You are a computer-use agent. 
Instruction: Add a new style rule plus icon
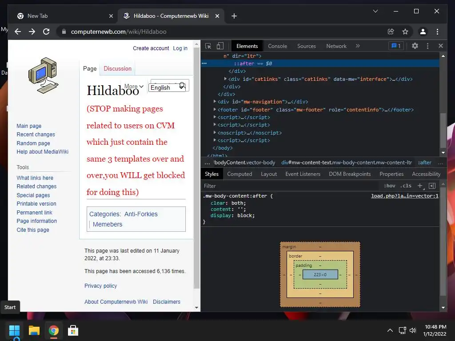420,186
